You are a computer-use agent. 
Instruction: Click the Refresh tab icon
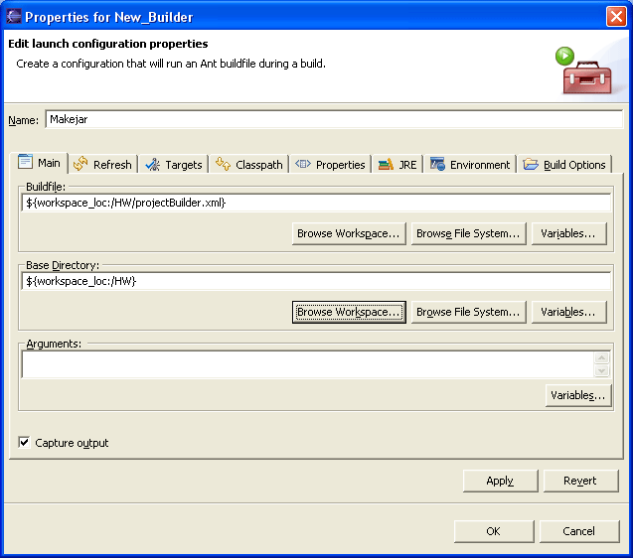80,164
